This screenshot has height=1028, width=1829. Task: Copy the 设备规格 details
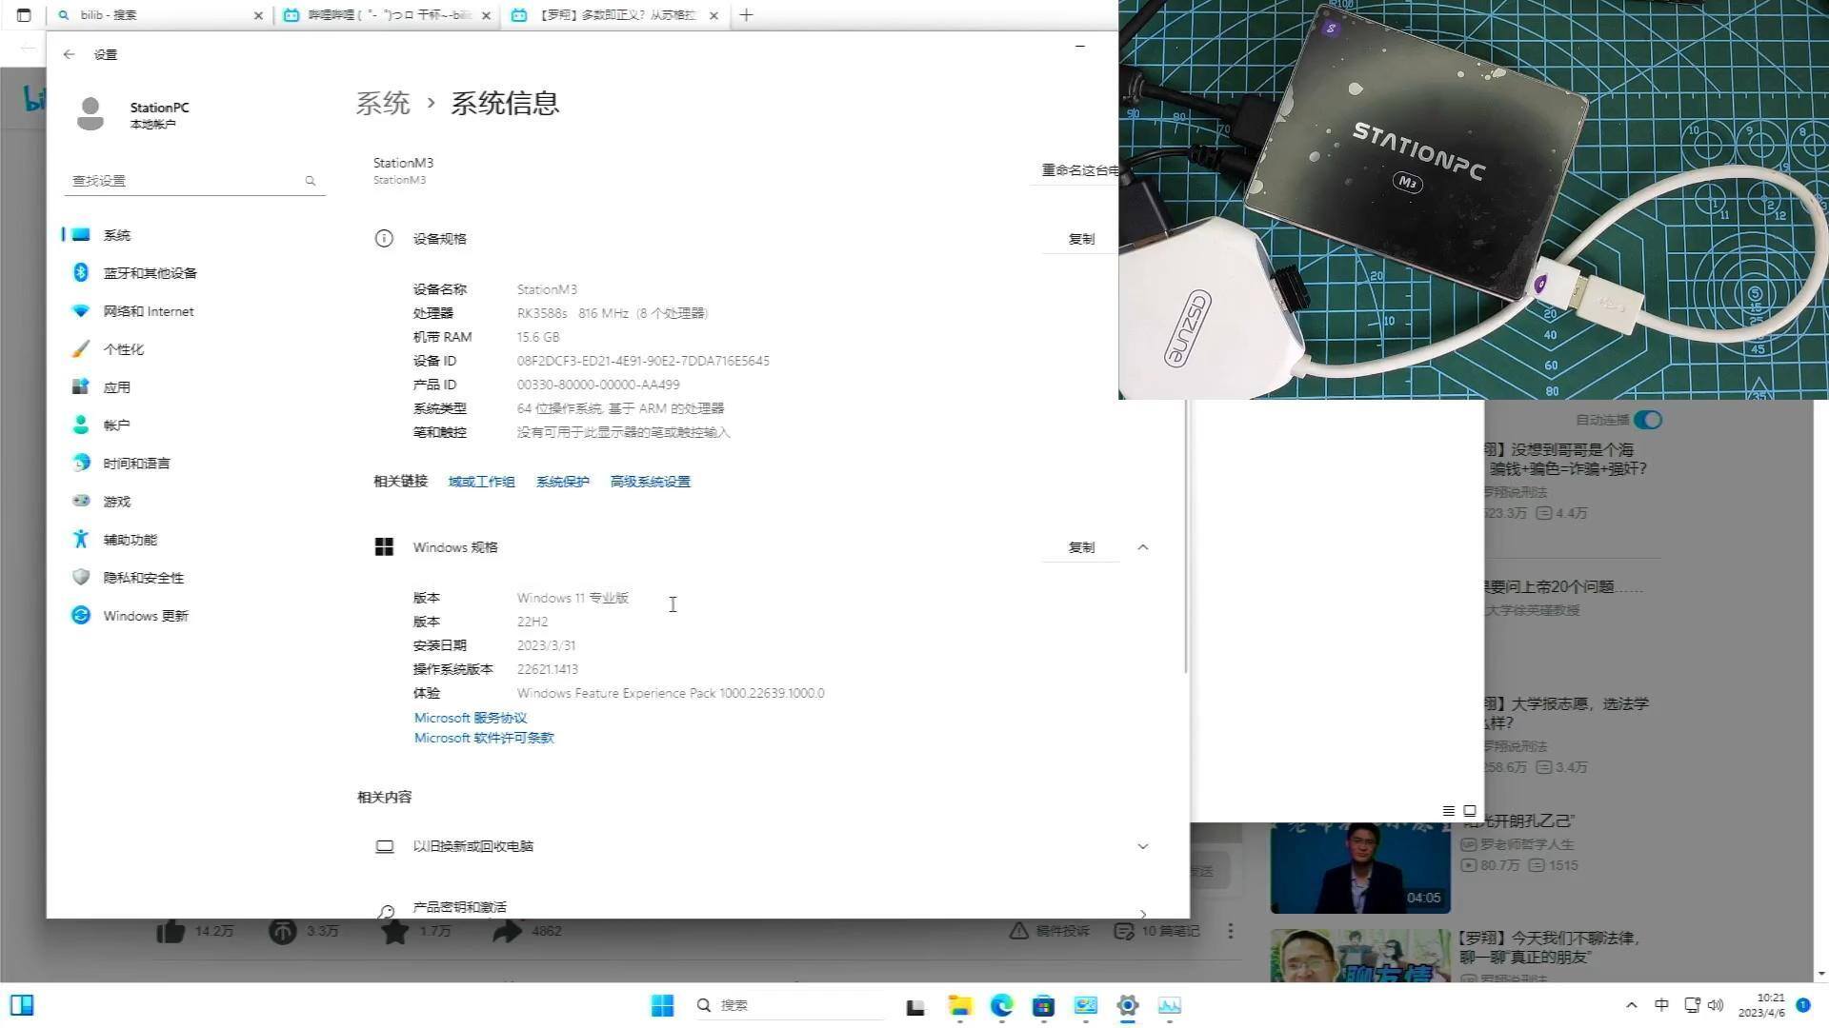[x=1081, y=239]
